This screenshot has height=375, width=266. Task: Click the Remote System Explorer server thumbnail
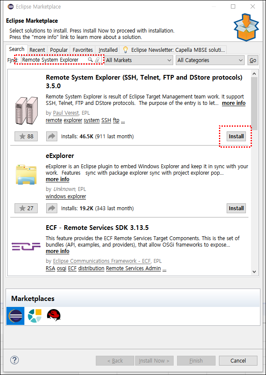click(26, 110)
